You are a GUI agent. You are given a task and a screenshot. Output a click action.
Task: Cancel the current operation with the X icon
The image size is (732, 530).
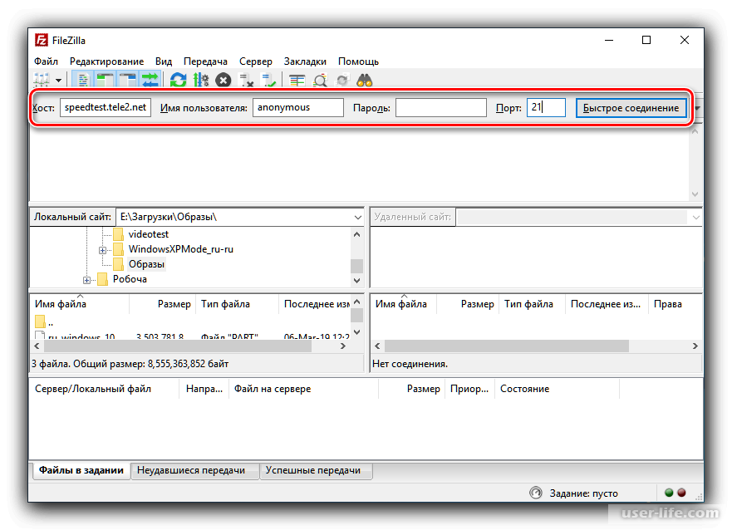pyautogui.click(x=224, y=81)
